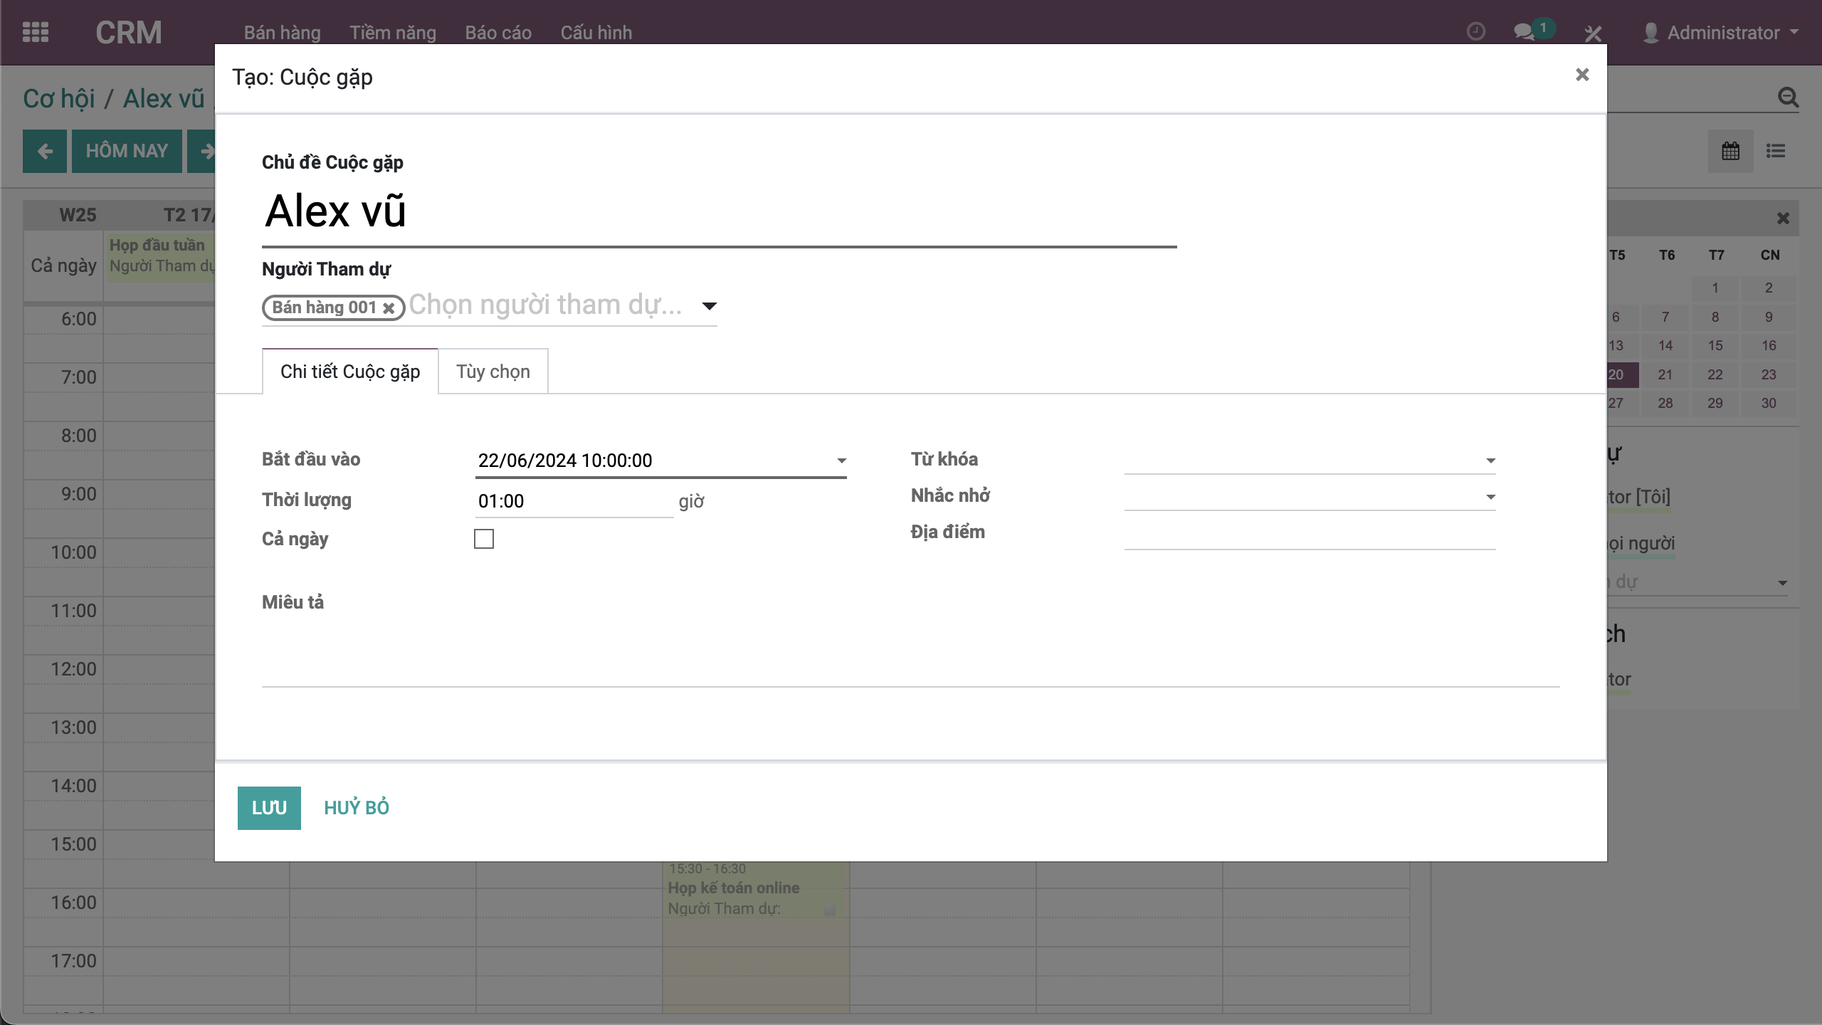Viewport: 1822px width, 1025px height.
Task: Switch to the calendar view icon
Action: tap(1730, 151)
